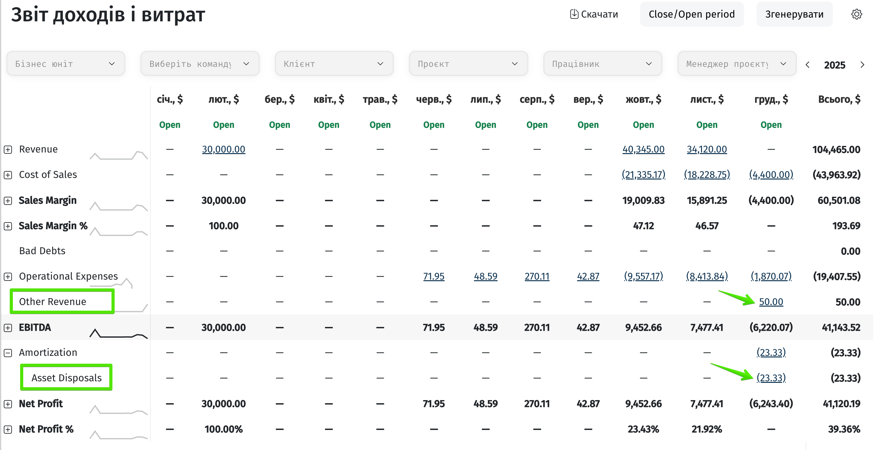The height and width of the screenshot is (450, 875).
Task: Open February revenue 30,000.00 link
Action: click(x=224, y=149)
